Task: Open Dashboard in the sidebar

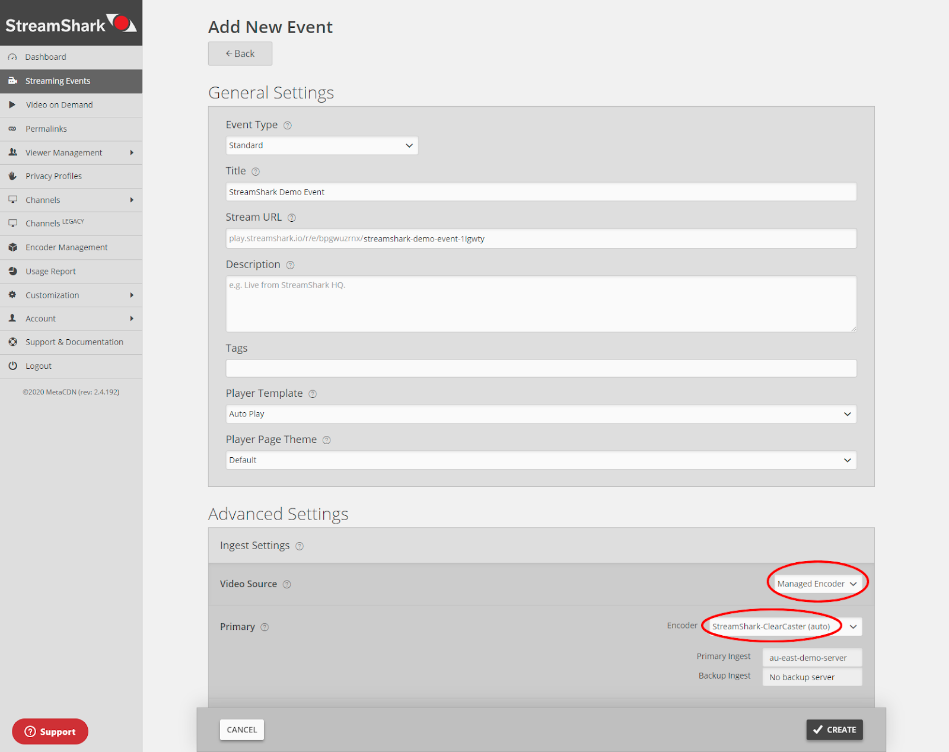Action: click(x=71, y=57)
